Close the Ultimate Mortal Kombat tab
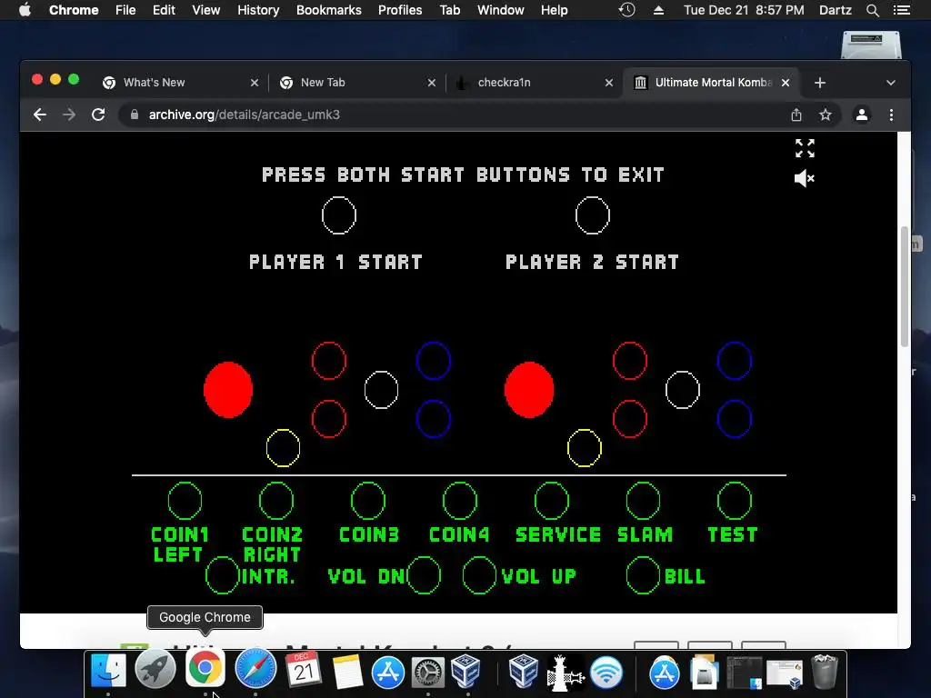Viewport: 931px width, 698px height. pos(786,83)
